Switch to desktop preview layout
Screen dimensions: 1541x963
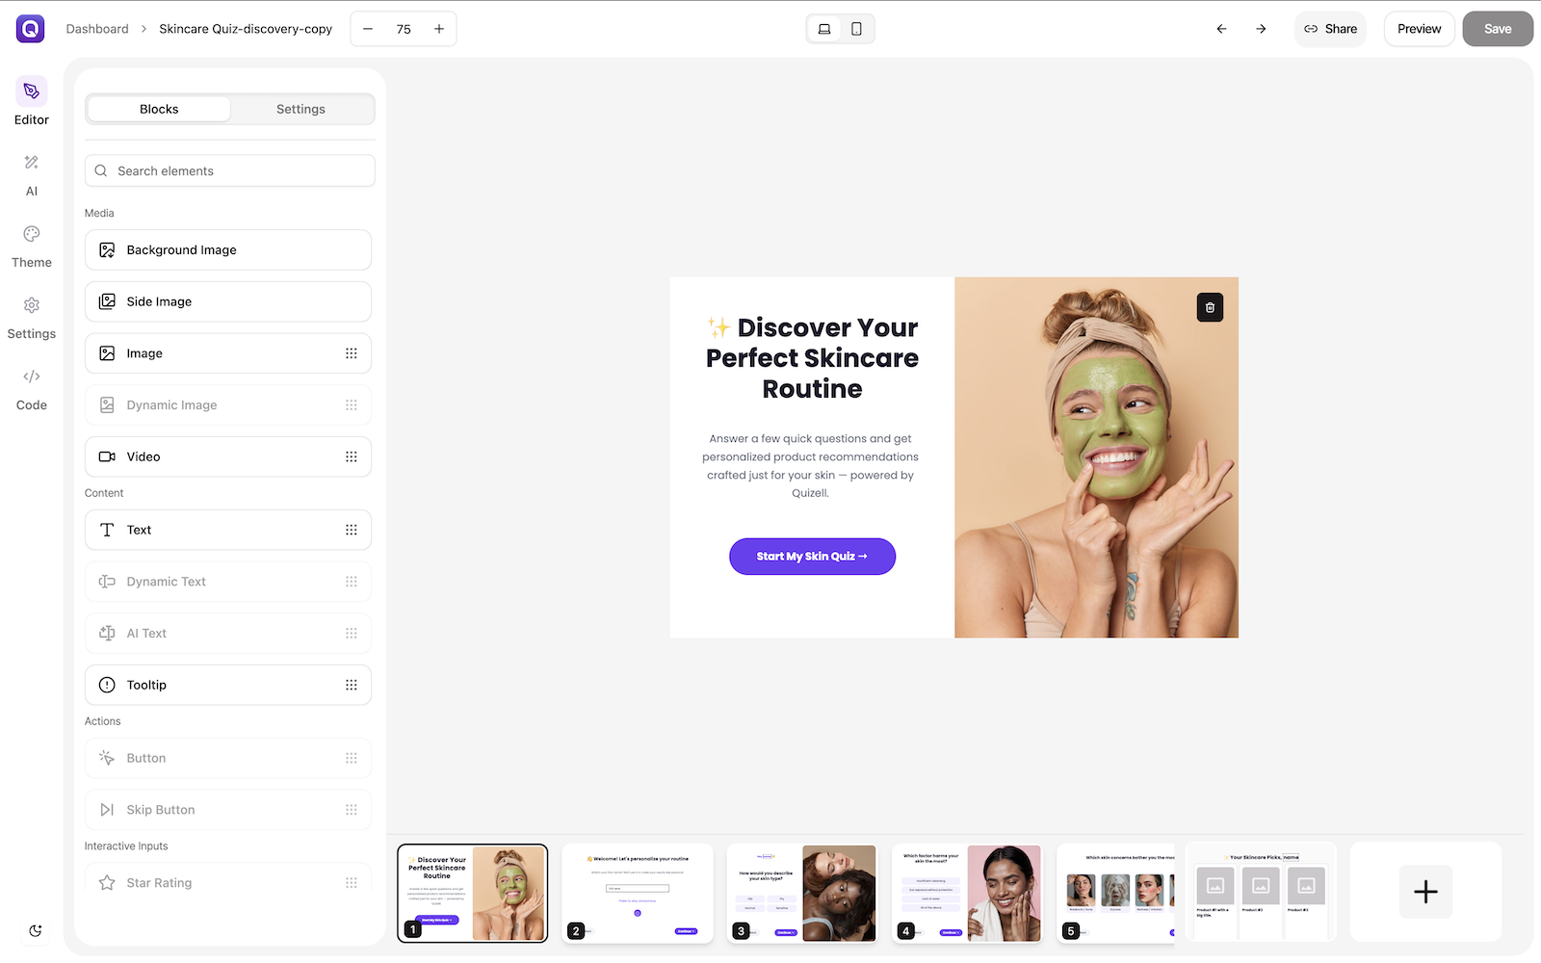point(824,29)
